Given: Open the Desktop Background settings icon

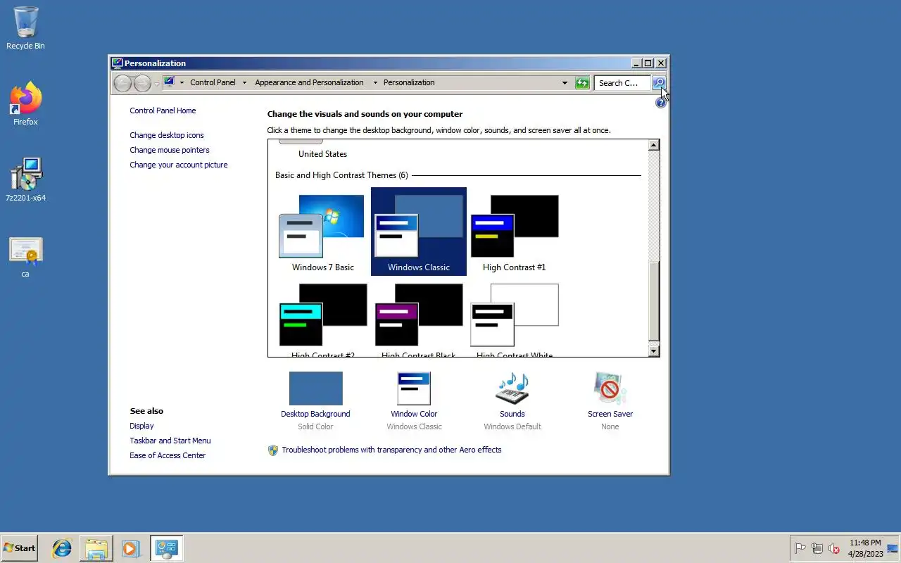Looking at the screenshot, I should pyautogui.click(x=315, y=388).
